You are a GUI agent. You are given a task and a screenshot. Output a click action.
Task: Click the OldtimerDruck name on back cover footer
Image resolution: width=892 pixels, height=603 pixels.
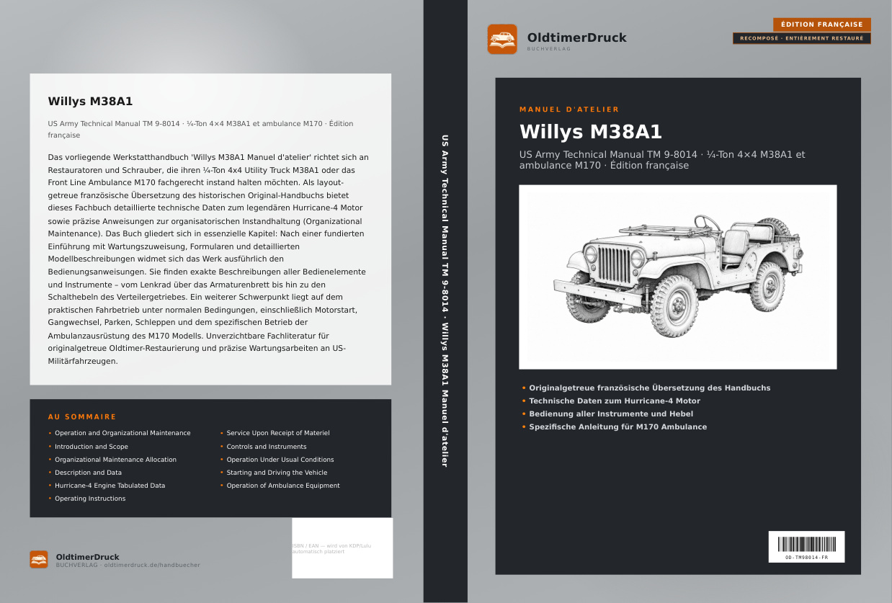pyautogui.click(x=88, y=557)
